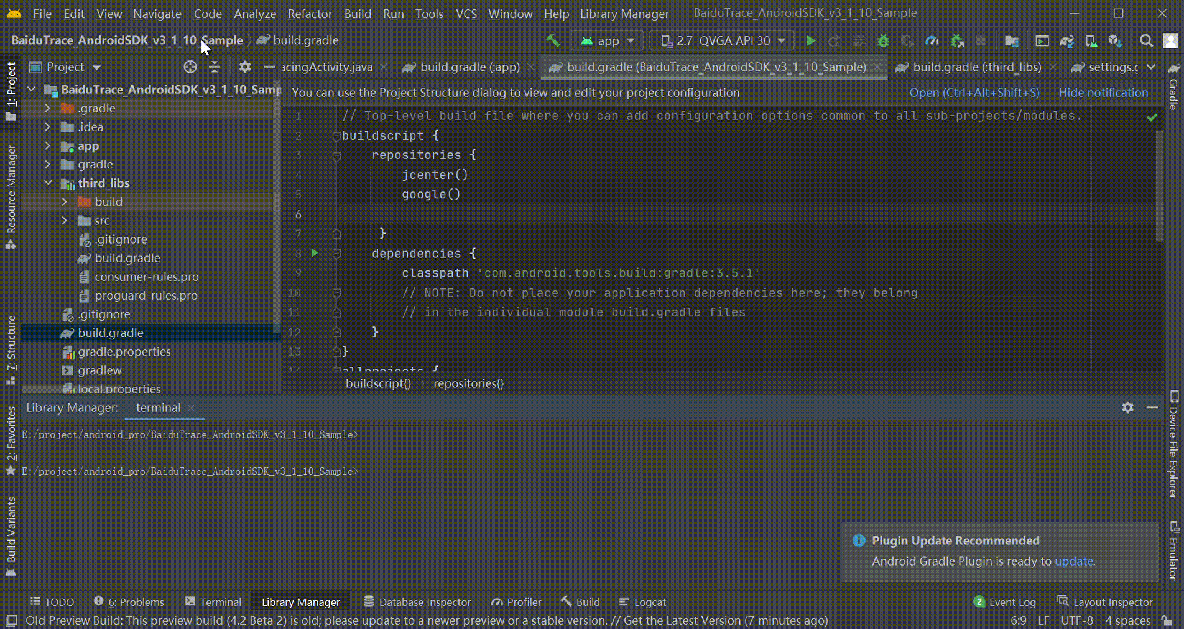Click Run with Coverage icon
The height and width of the screenshot is (629, 1184).
coord(907,40)
